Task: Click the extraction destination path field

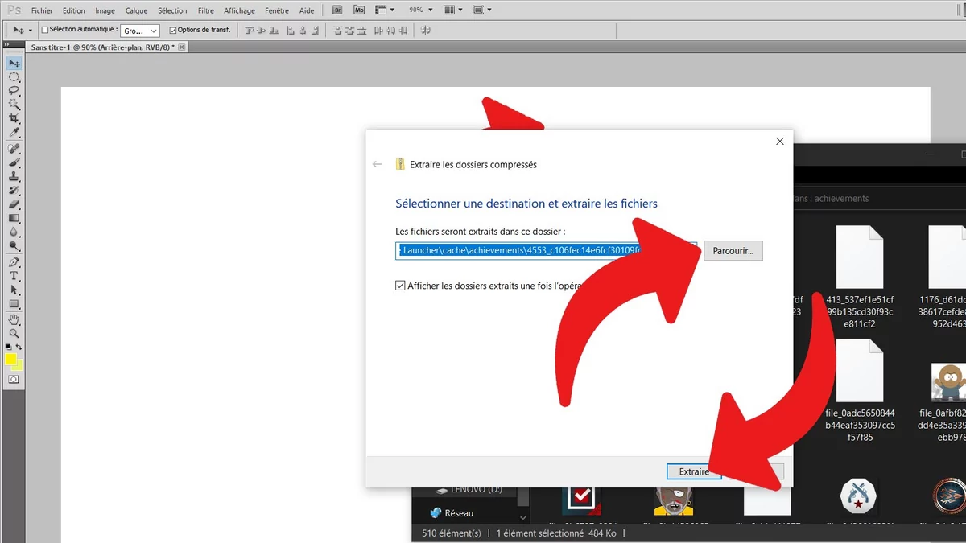Action: (x=523, y=250)
